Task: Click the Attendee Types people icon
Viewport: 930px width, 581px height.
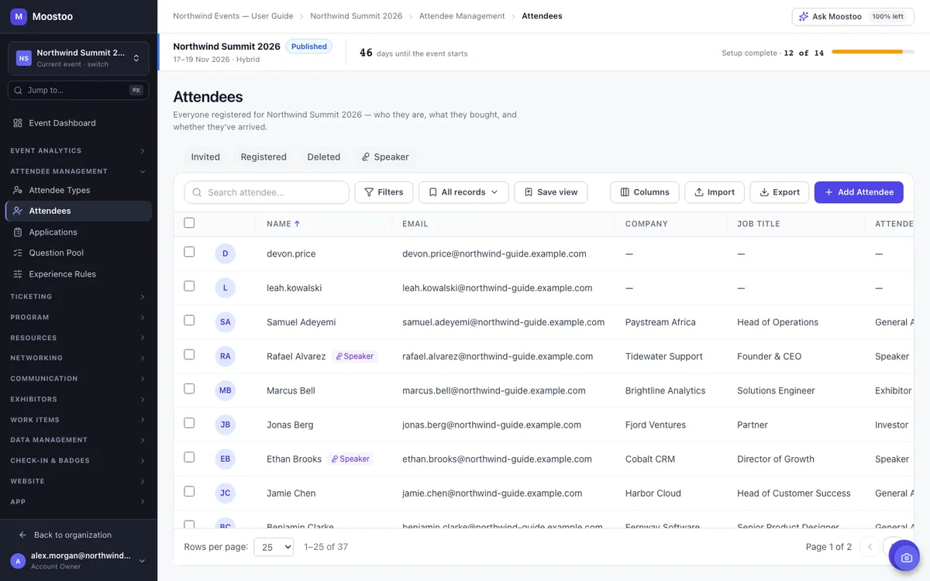Action: 18,190
